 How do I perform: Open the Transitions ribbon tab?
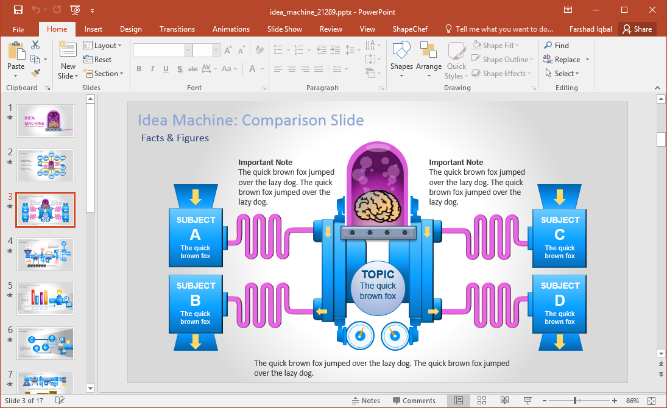tap(177, 29)
